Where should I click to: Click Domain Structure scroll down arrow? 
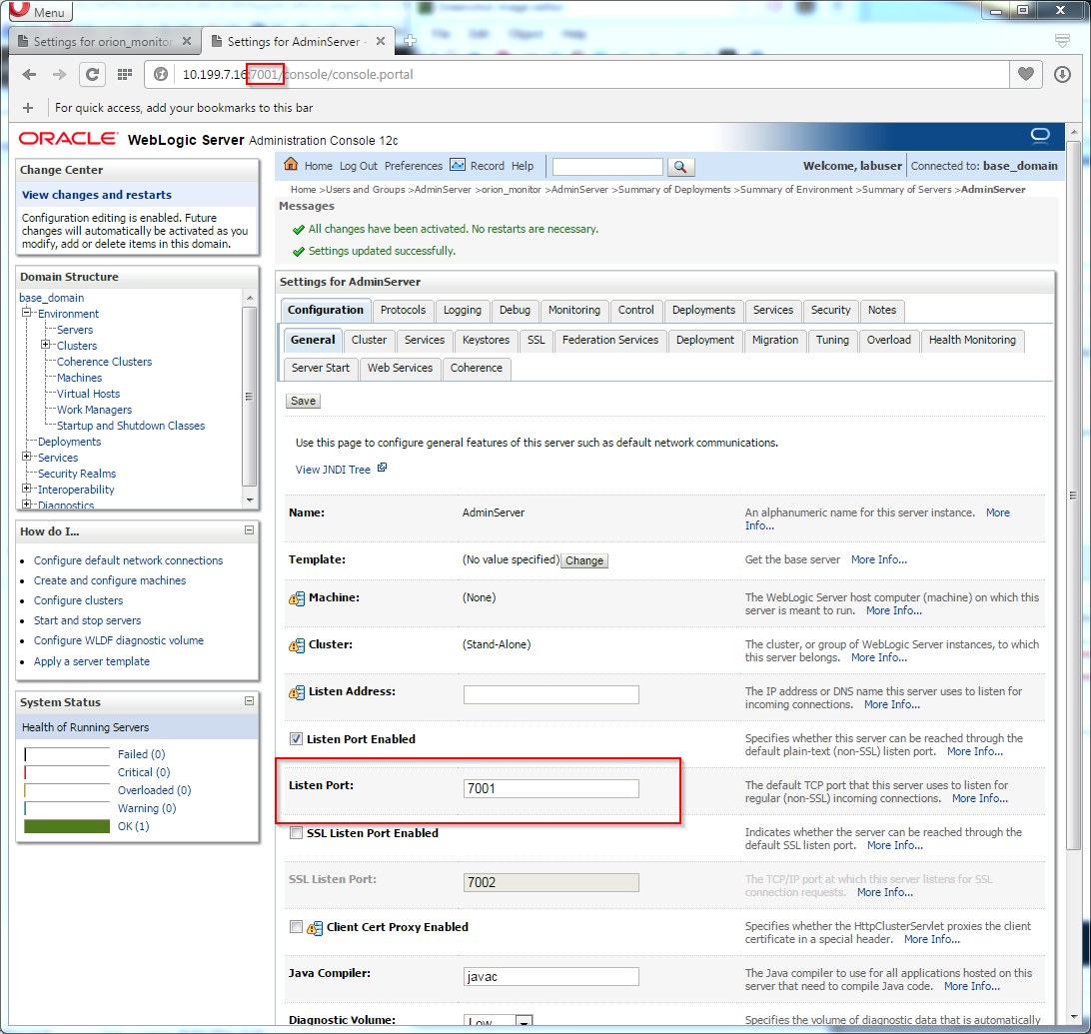(250, 501)
